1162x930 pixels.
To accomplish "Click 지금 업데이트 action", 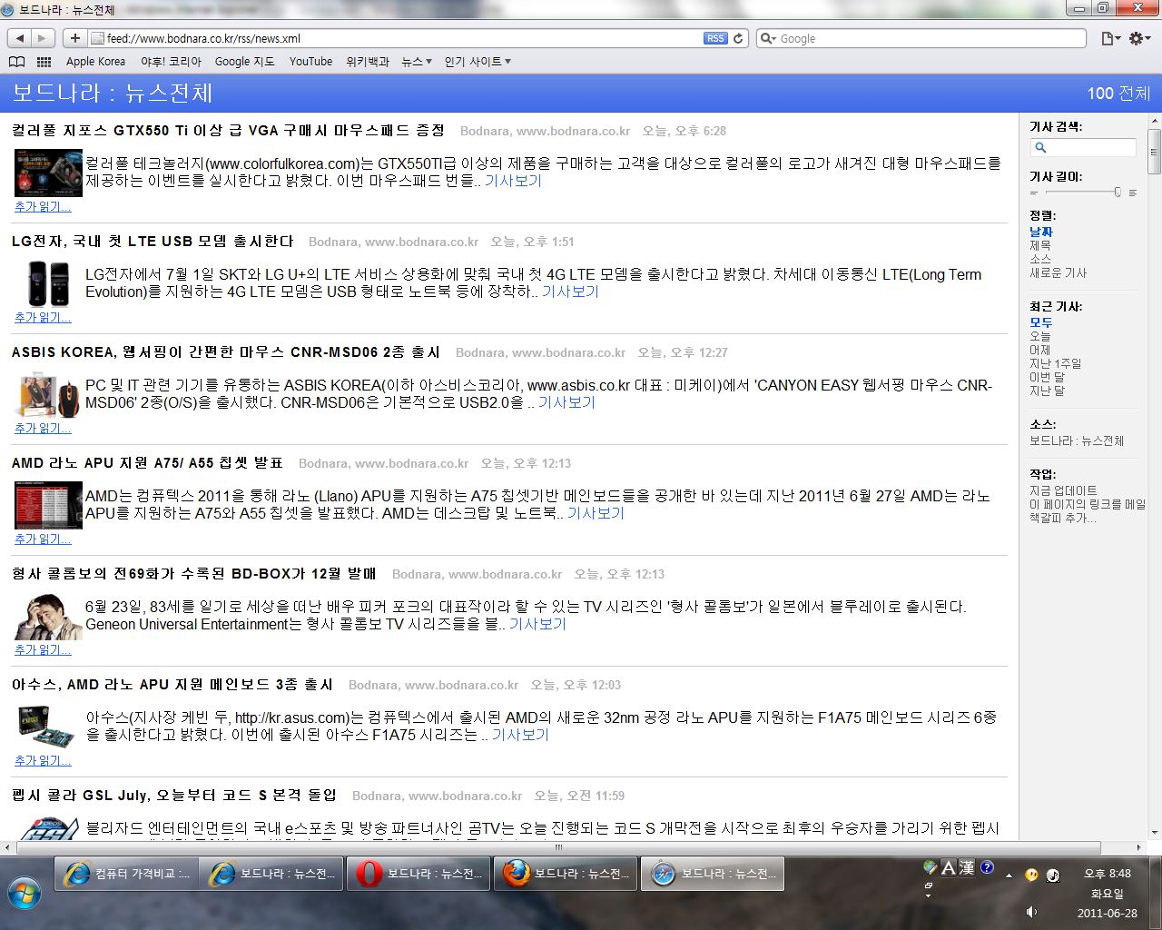I will tap(1063, 490).
